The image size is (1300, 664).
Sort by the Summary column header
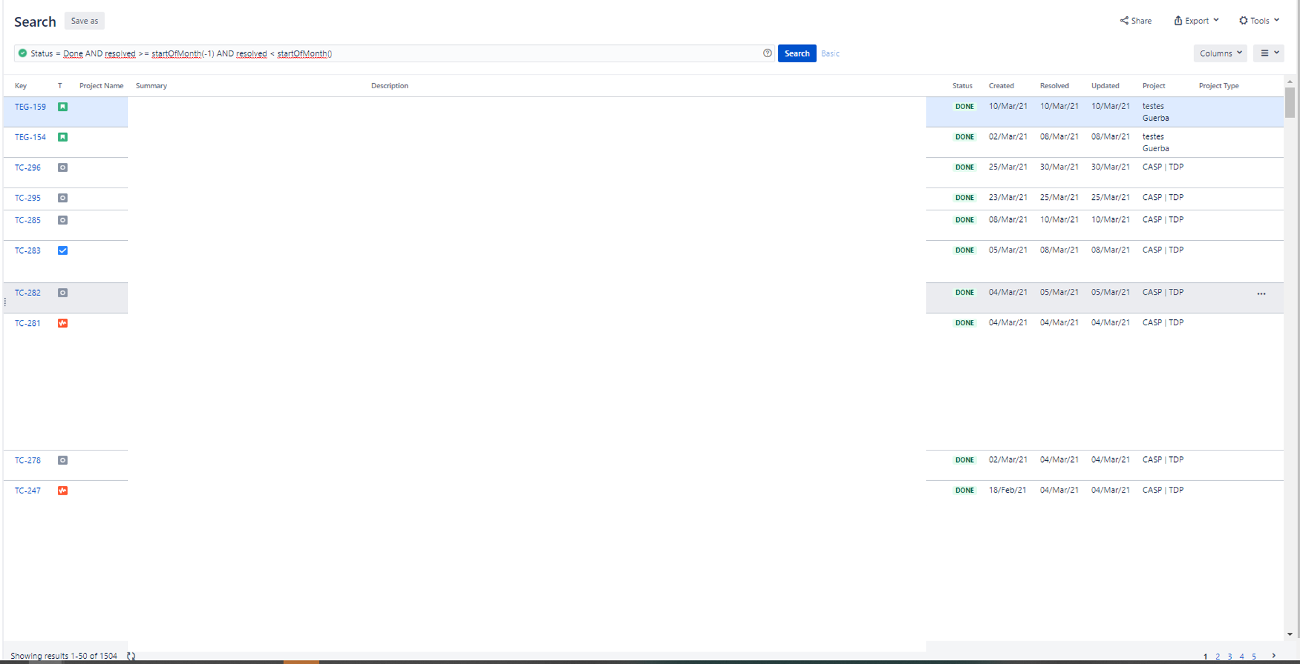[151, 86]
